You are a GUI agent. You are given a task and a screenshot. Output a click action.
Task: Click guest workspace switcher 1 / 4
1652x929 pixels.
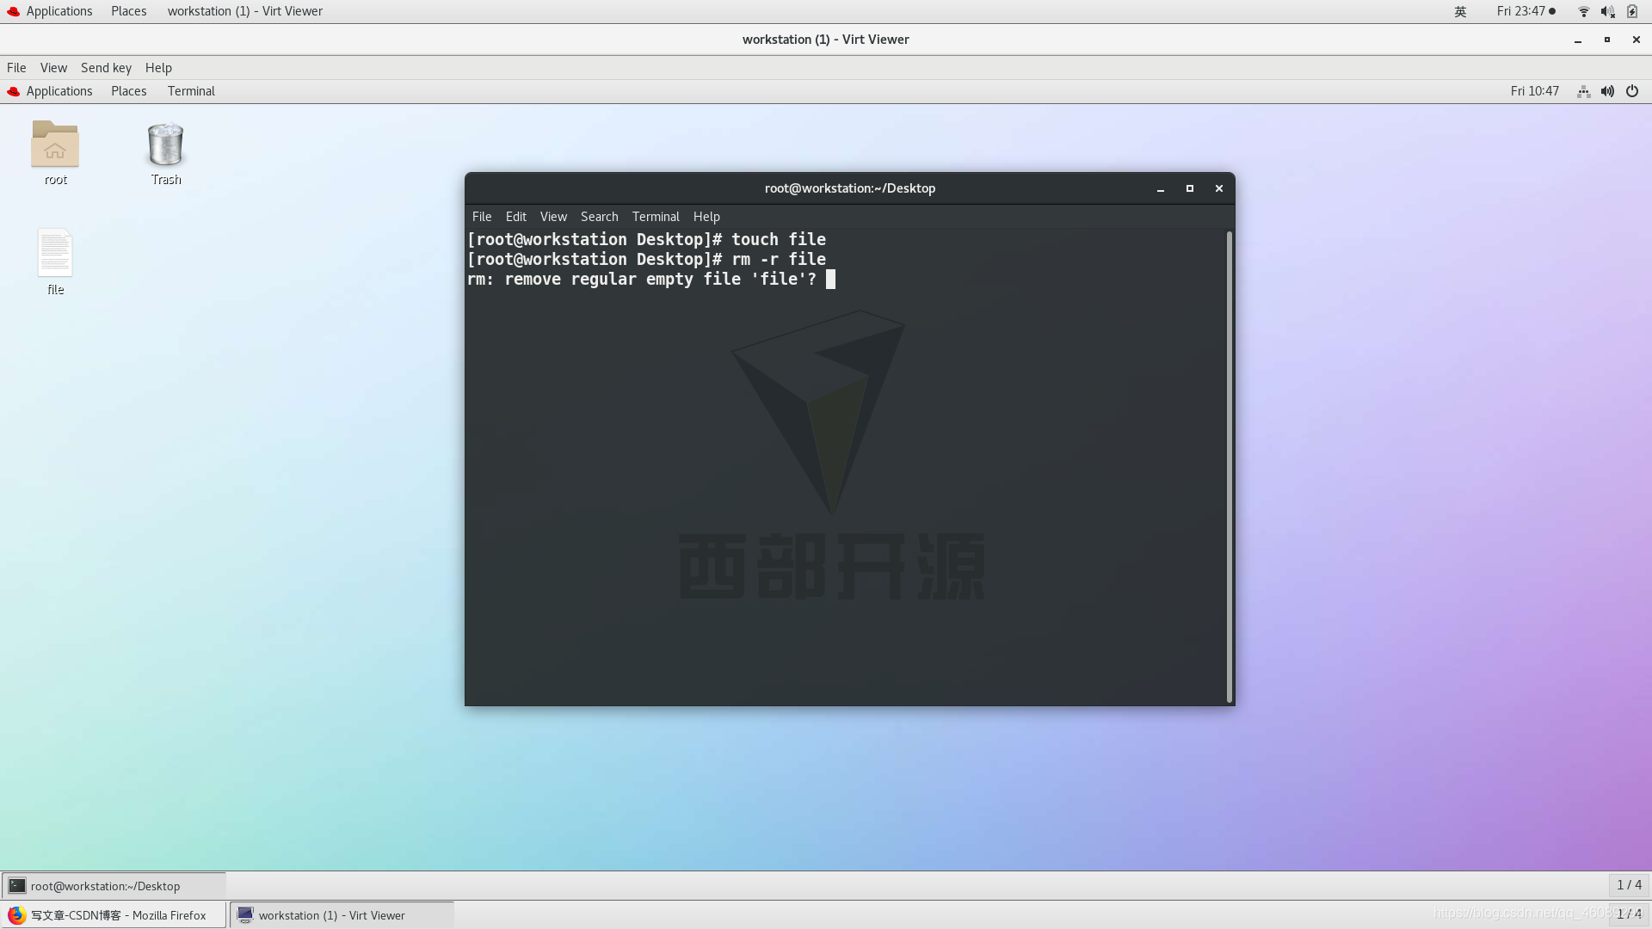[x=1629, y=885]
